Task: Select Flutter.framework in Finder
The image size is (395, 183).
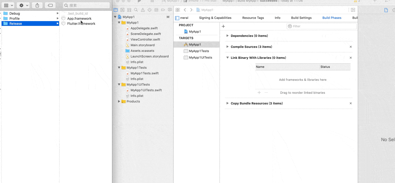Action: pyautogui.click(x=81, y=23)
